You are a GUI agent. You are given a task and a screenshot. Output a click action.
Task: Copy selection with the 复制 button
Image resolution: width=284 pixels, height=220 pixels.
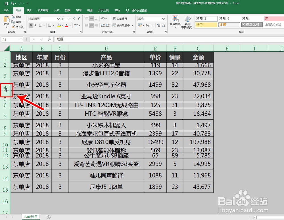tap(16, 22)
